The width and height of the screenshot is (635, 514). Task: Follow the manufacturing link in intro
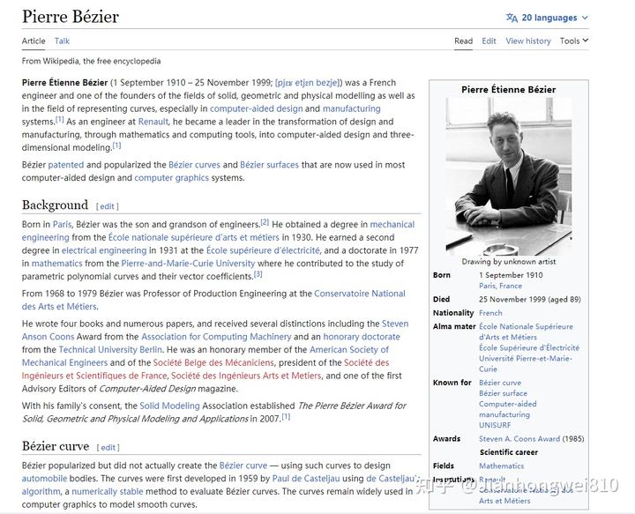coord(352,108)
